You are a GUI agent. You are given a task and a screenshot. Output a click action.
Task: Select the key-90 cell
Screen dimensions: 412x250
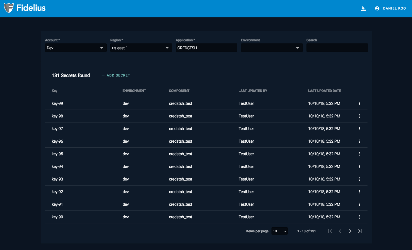pyautogui.click(x=57, y=217)
